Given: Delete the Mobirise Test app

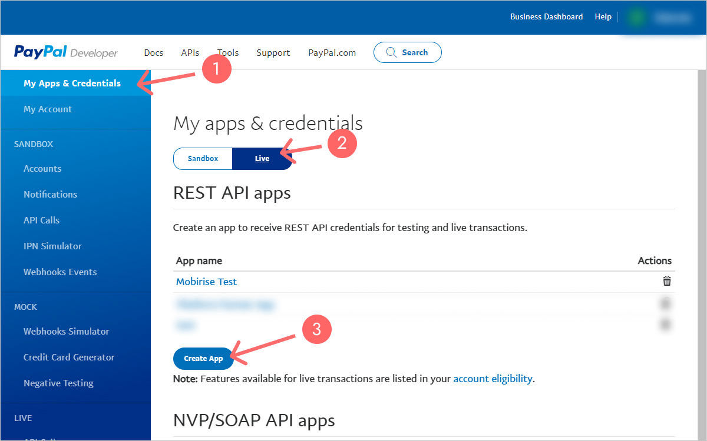Looking at the screenshot, I should pos(667,281).
